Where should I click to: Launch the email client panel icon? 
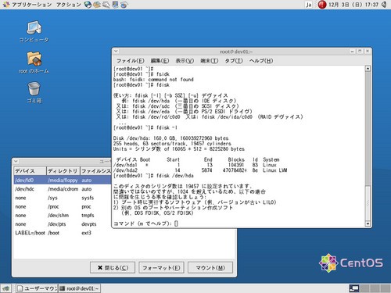click(97, 5)
